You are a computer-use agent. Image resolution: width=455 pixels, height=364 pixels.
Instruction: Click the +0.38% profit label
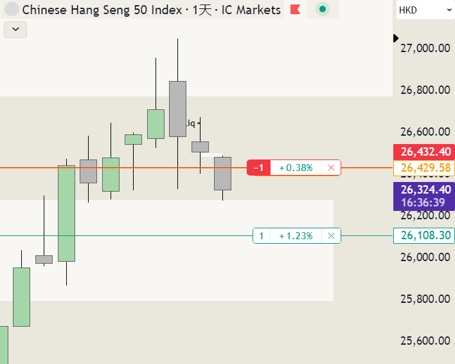[x=296, y=168]
